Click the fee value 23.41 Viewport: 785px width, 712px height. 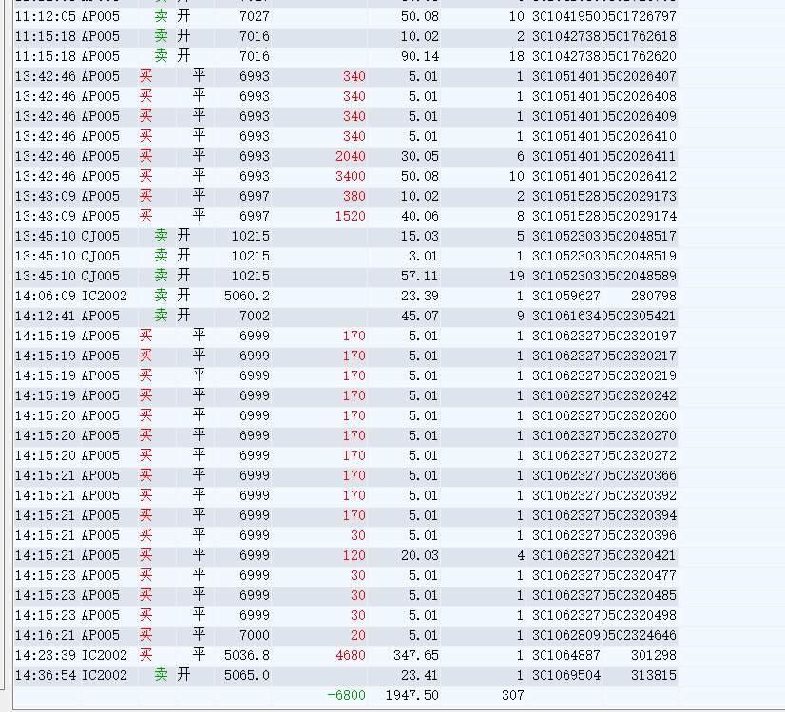point(419,676)
